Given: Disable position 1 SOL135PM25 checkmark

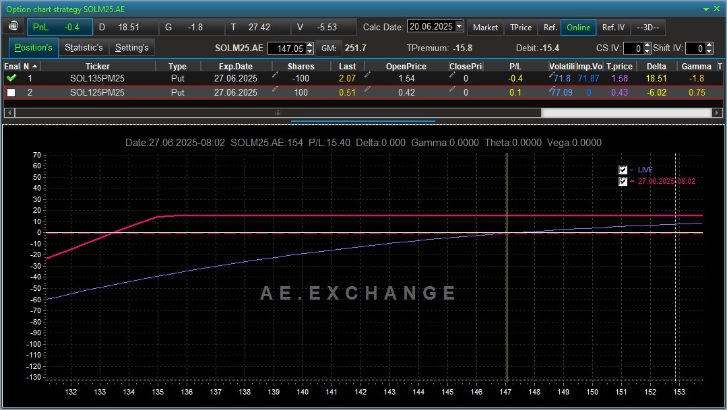Looking at the screenshot, I should click(x=11, y=78).
